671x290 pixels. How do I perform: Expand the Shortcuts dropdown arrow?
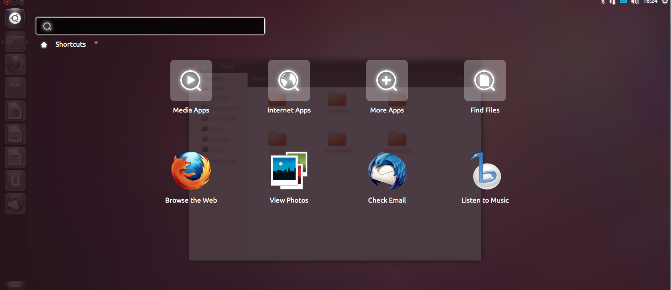[x=96, y=43]
